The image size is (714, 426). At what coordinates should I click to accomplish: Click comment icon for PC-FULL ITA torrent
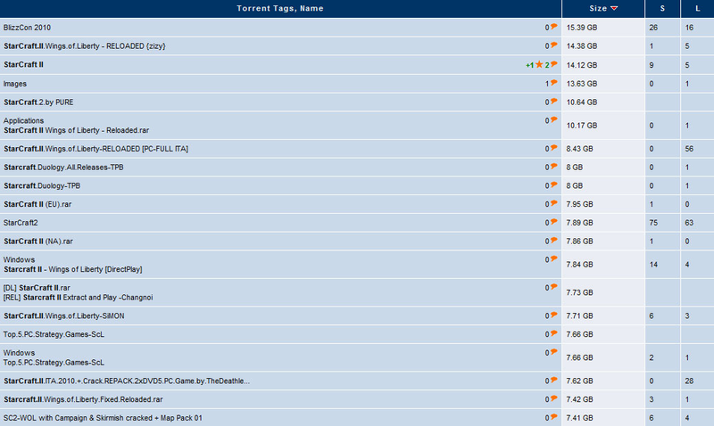[553, 148]
